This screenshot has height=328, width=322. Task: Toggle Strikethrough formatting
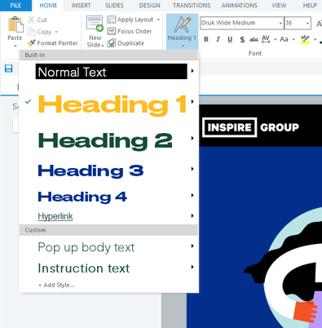click(254, 40)
